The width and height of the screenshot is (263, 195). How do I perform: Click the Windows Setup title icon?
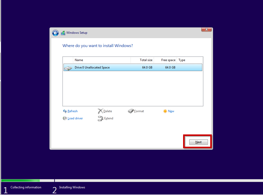point(63,33)
